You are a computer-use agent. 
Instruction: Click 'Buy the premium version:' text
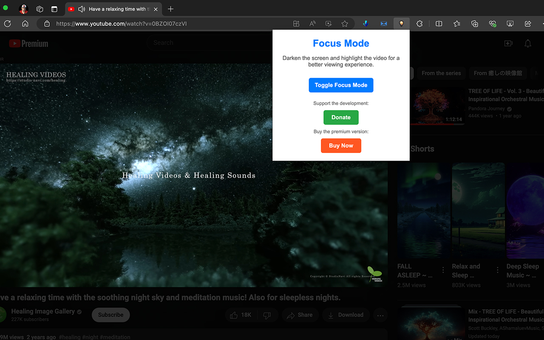point(341,131)
